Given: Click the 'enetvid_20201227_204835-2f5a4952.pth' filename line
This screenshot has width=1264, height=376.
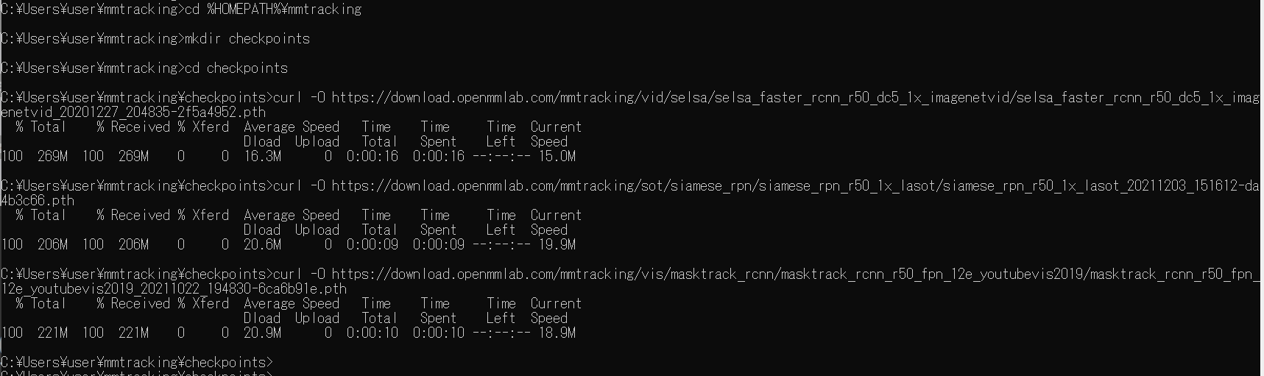Looking at the screenshot, I should [x=133, y=112].
